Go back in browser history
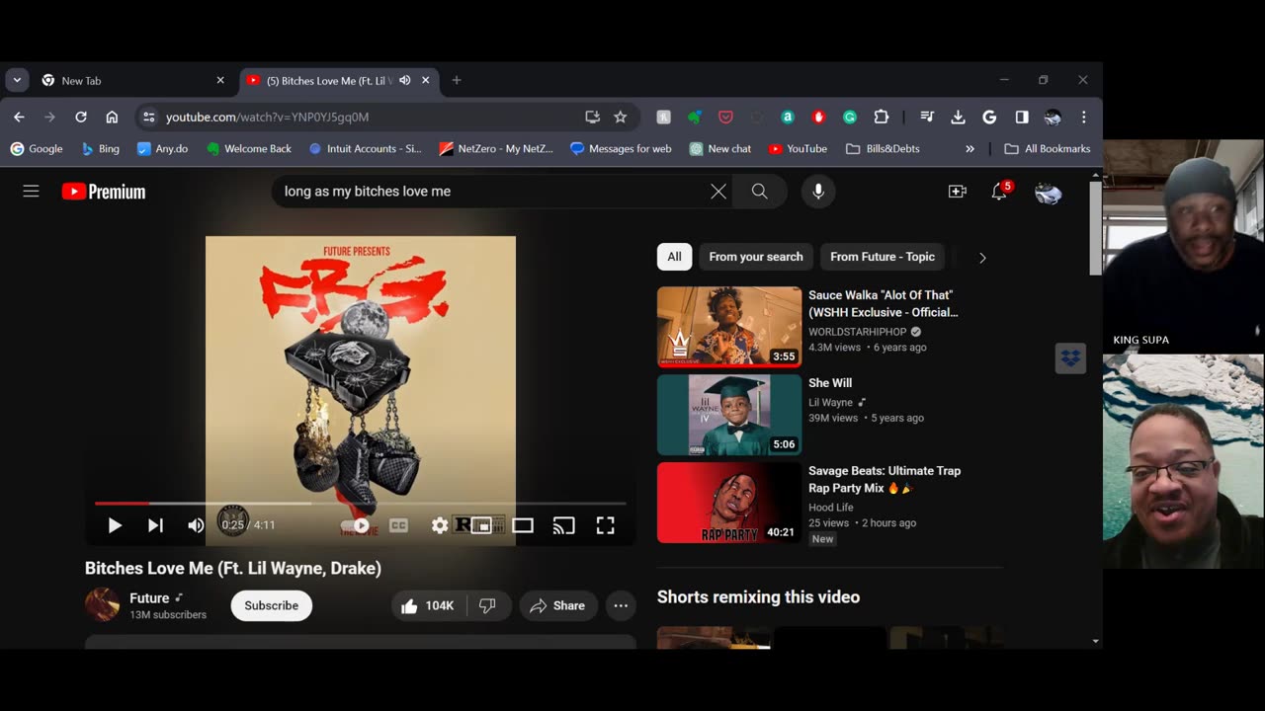 click(x=19, y=117)
